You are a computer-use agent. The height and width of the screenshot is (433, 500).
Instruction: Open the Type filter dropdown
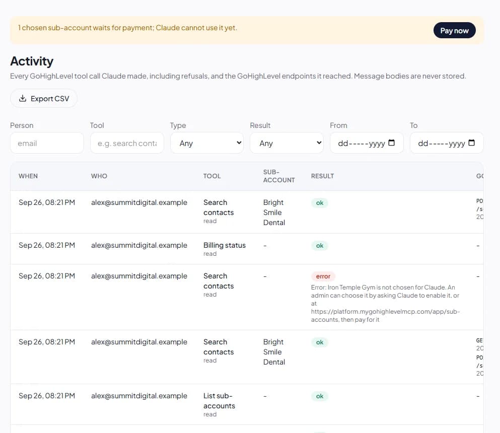pos(207,143)
